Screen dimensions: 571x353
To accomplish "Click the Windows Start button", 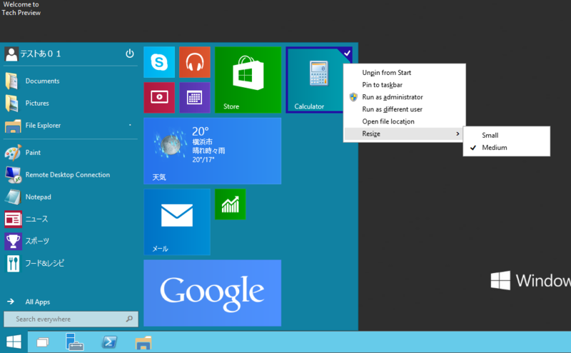I will 14,342.
